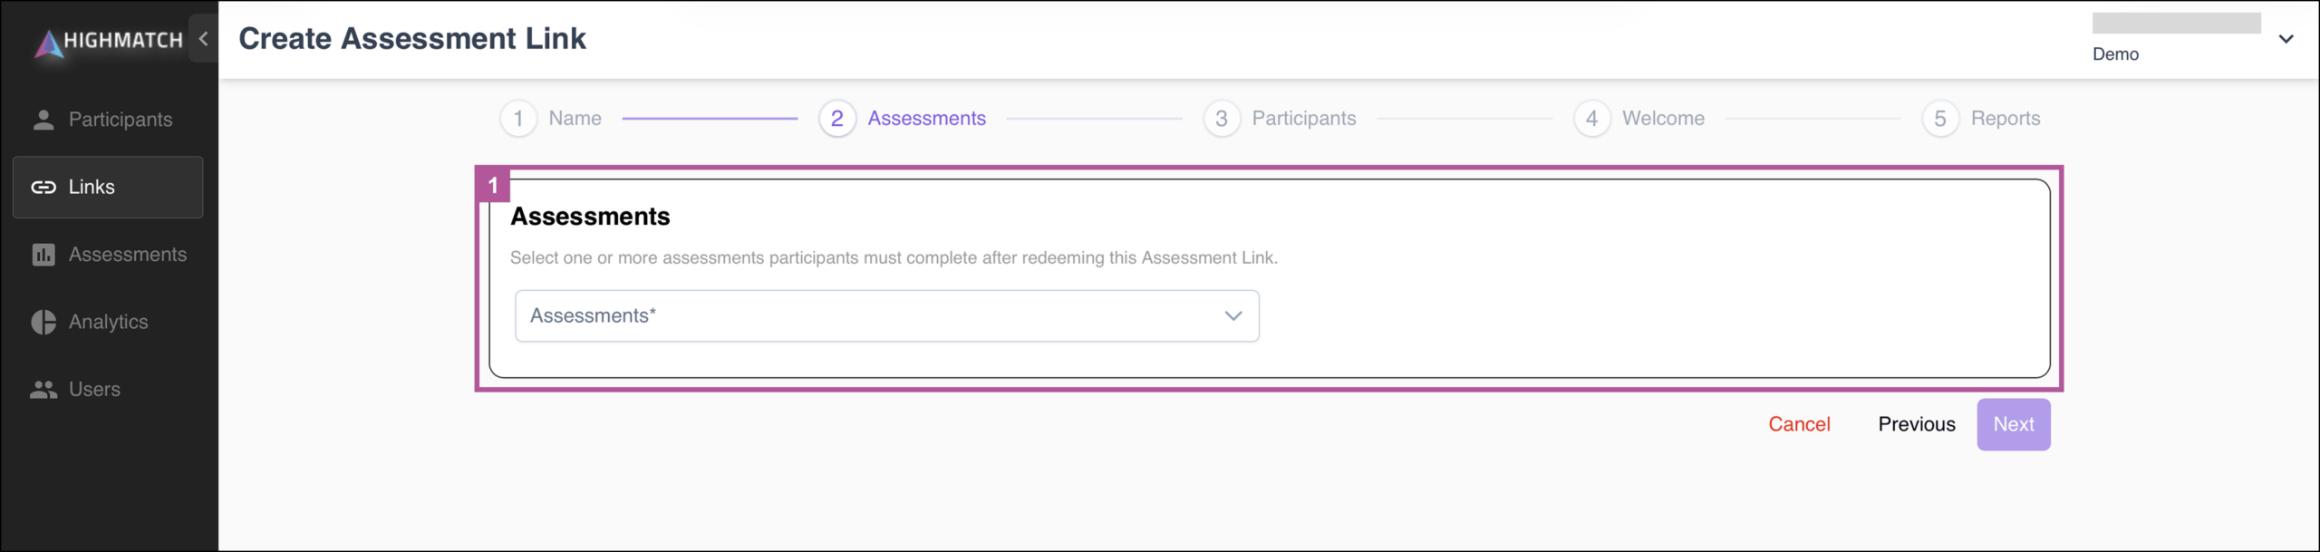The width and height of the screenshot is (2320, 552).
Task: Click the Assessments bar chart icon
Action: [x=43, y=255]
